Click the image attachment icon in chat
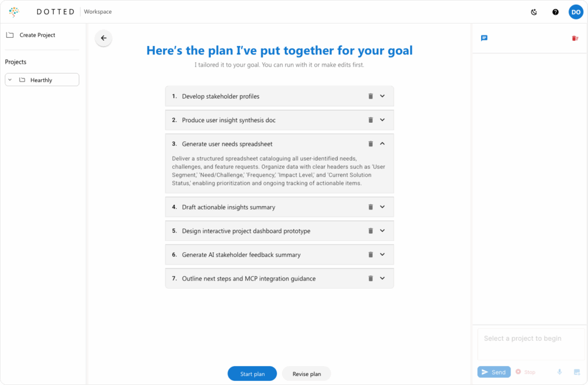The width and height of the screenshot is (588, 385). tap(577, 372)
